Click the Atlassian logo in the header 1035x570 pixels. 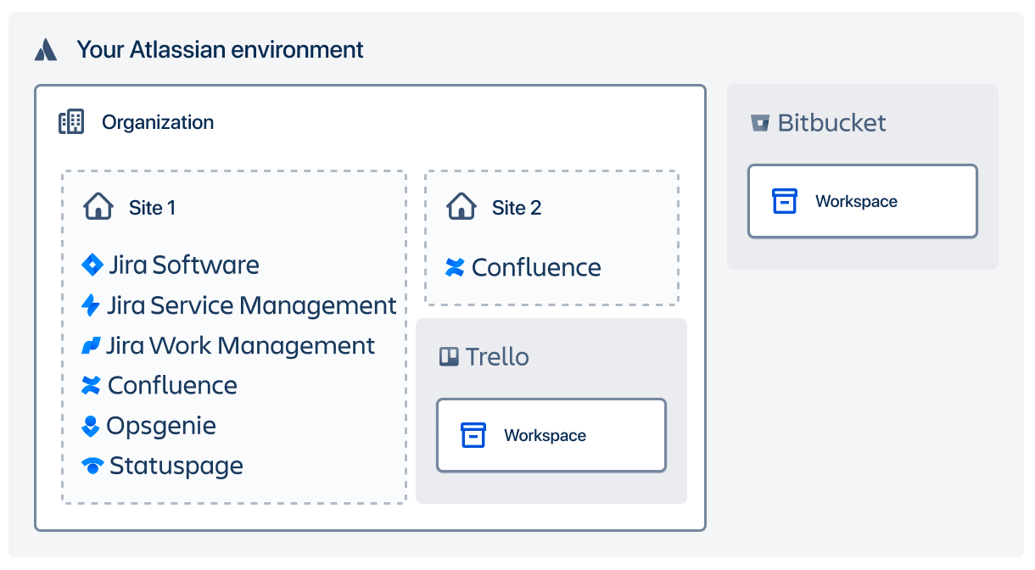click(x=47, y=49)
